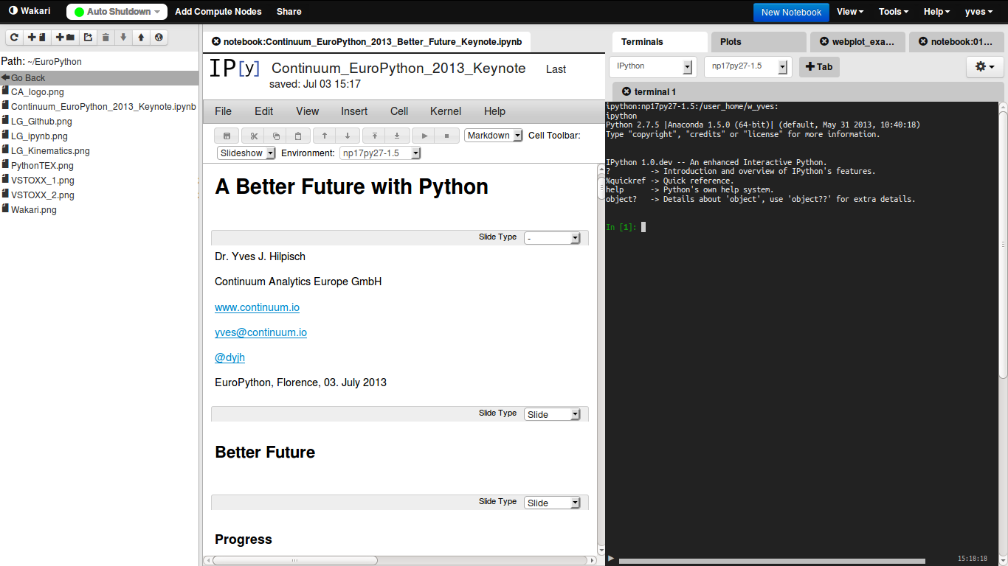
Task: Open the notebook Edit menu
Action: (x=263, y=111)
